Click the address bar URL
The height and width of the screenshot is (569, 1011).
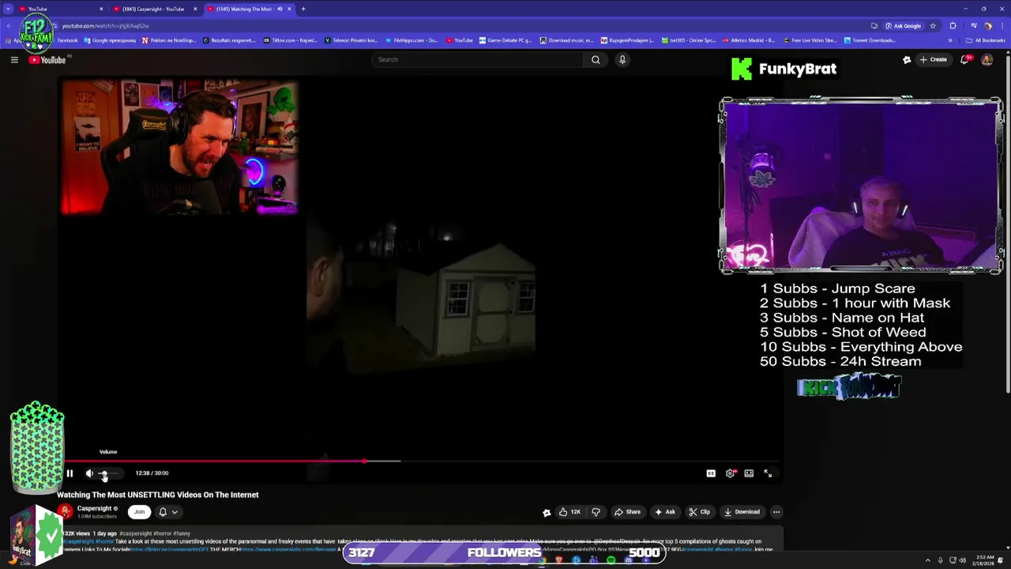[105, 26]
